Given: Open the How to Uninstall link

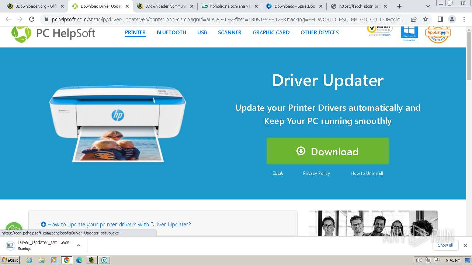Looking at the screenshot, I should tap(367, 173).
